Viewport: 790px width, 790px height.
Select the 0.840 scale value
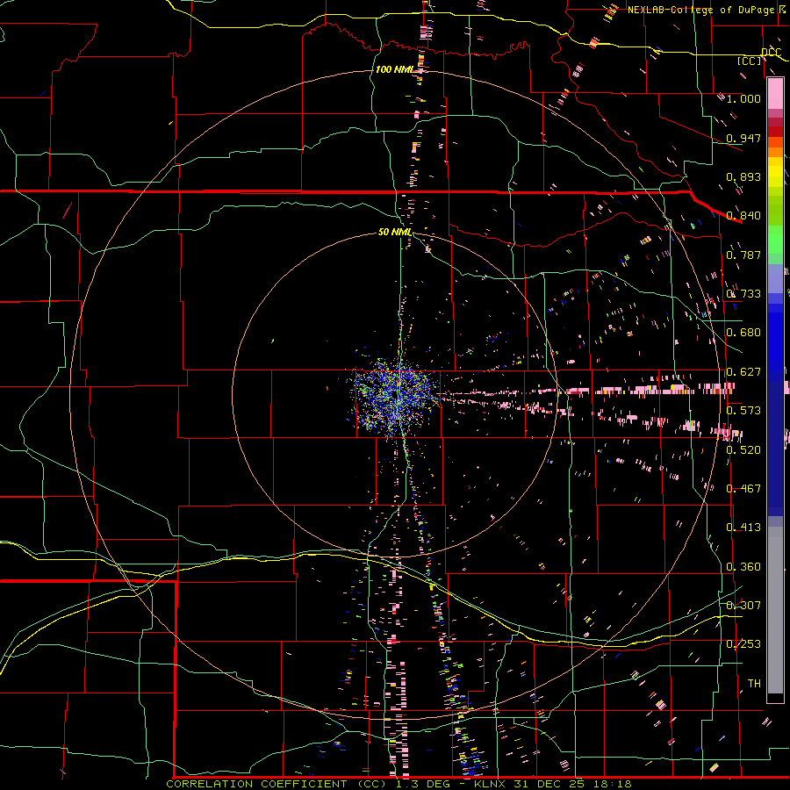(743, 216)
